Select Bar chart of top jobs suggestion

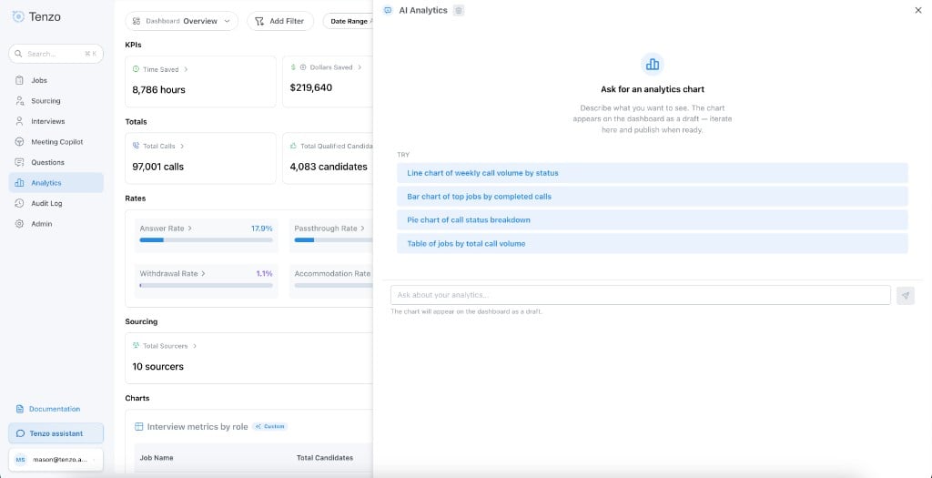652,196
